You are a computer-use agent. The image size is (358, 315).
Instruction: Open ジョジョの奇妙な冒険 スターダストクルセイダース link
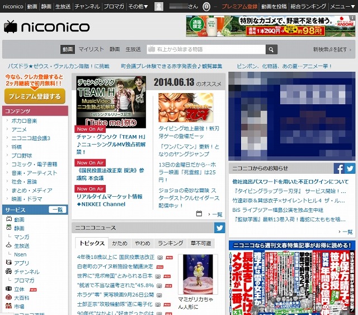[x=189, y=198]
